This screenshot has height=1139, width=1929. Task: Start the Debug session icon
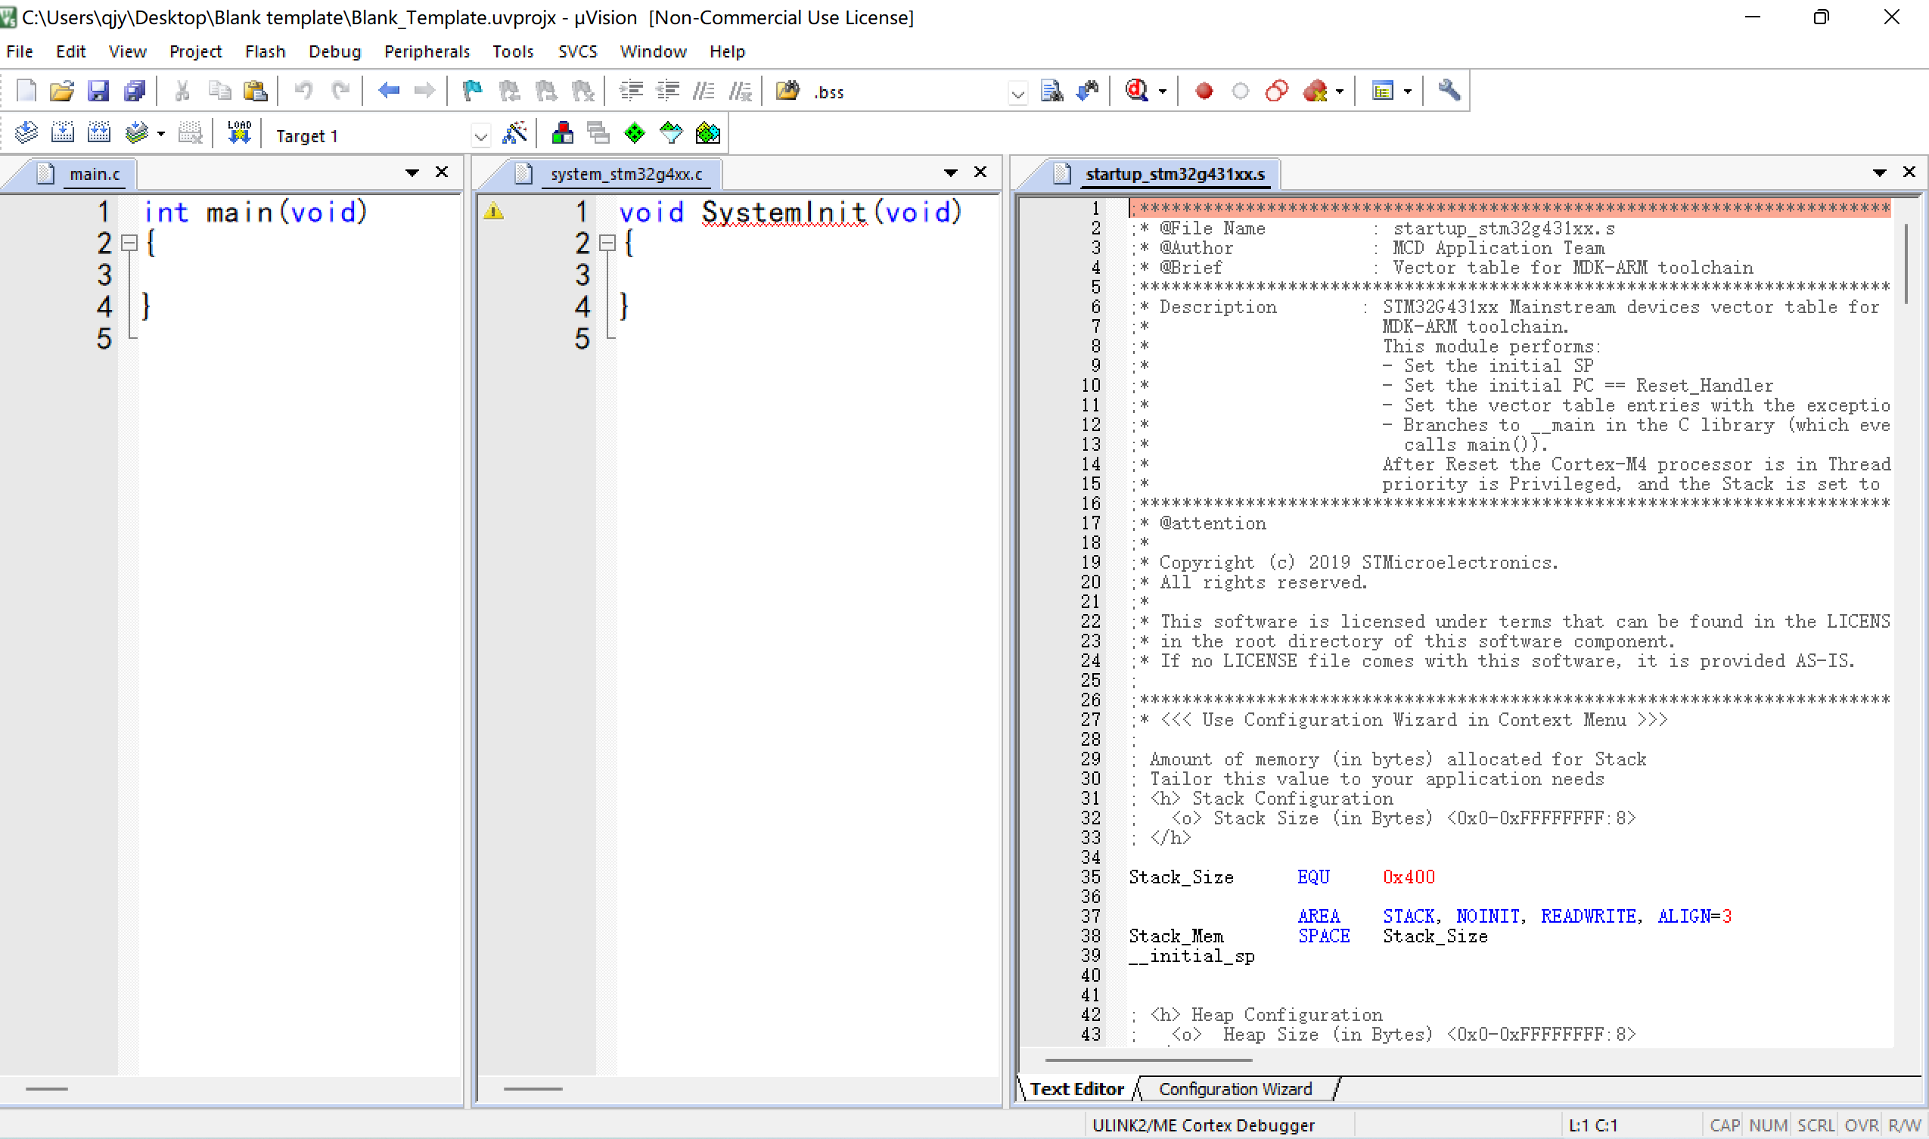(x=1137, y=92)
